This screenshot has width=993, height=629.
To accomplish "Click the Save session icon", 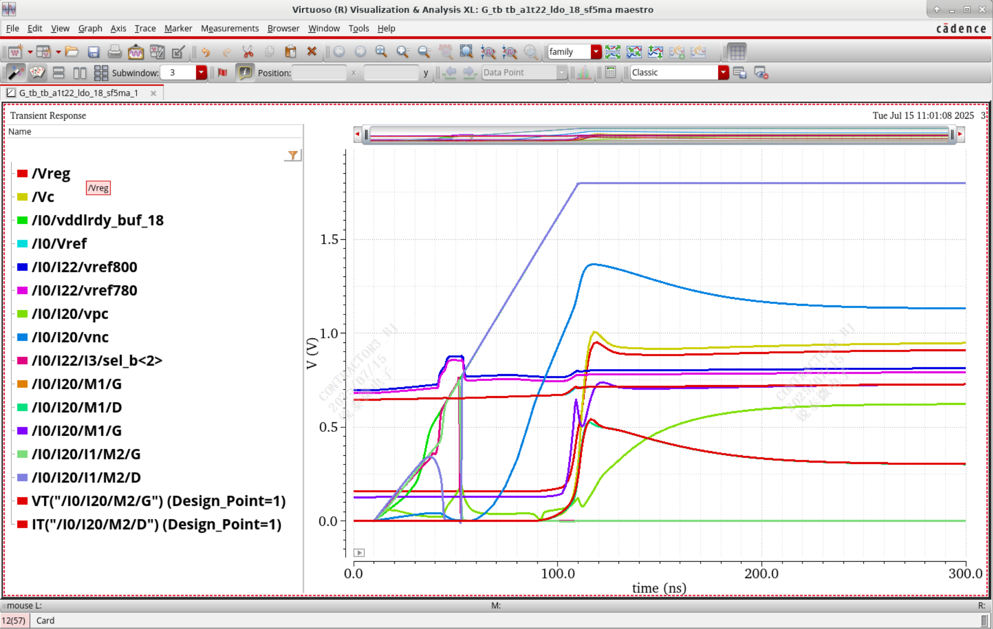I will point(94,52).
